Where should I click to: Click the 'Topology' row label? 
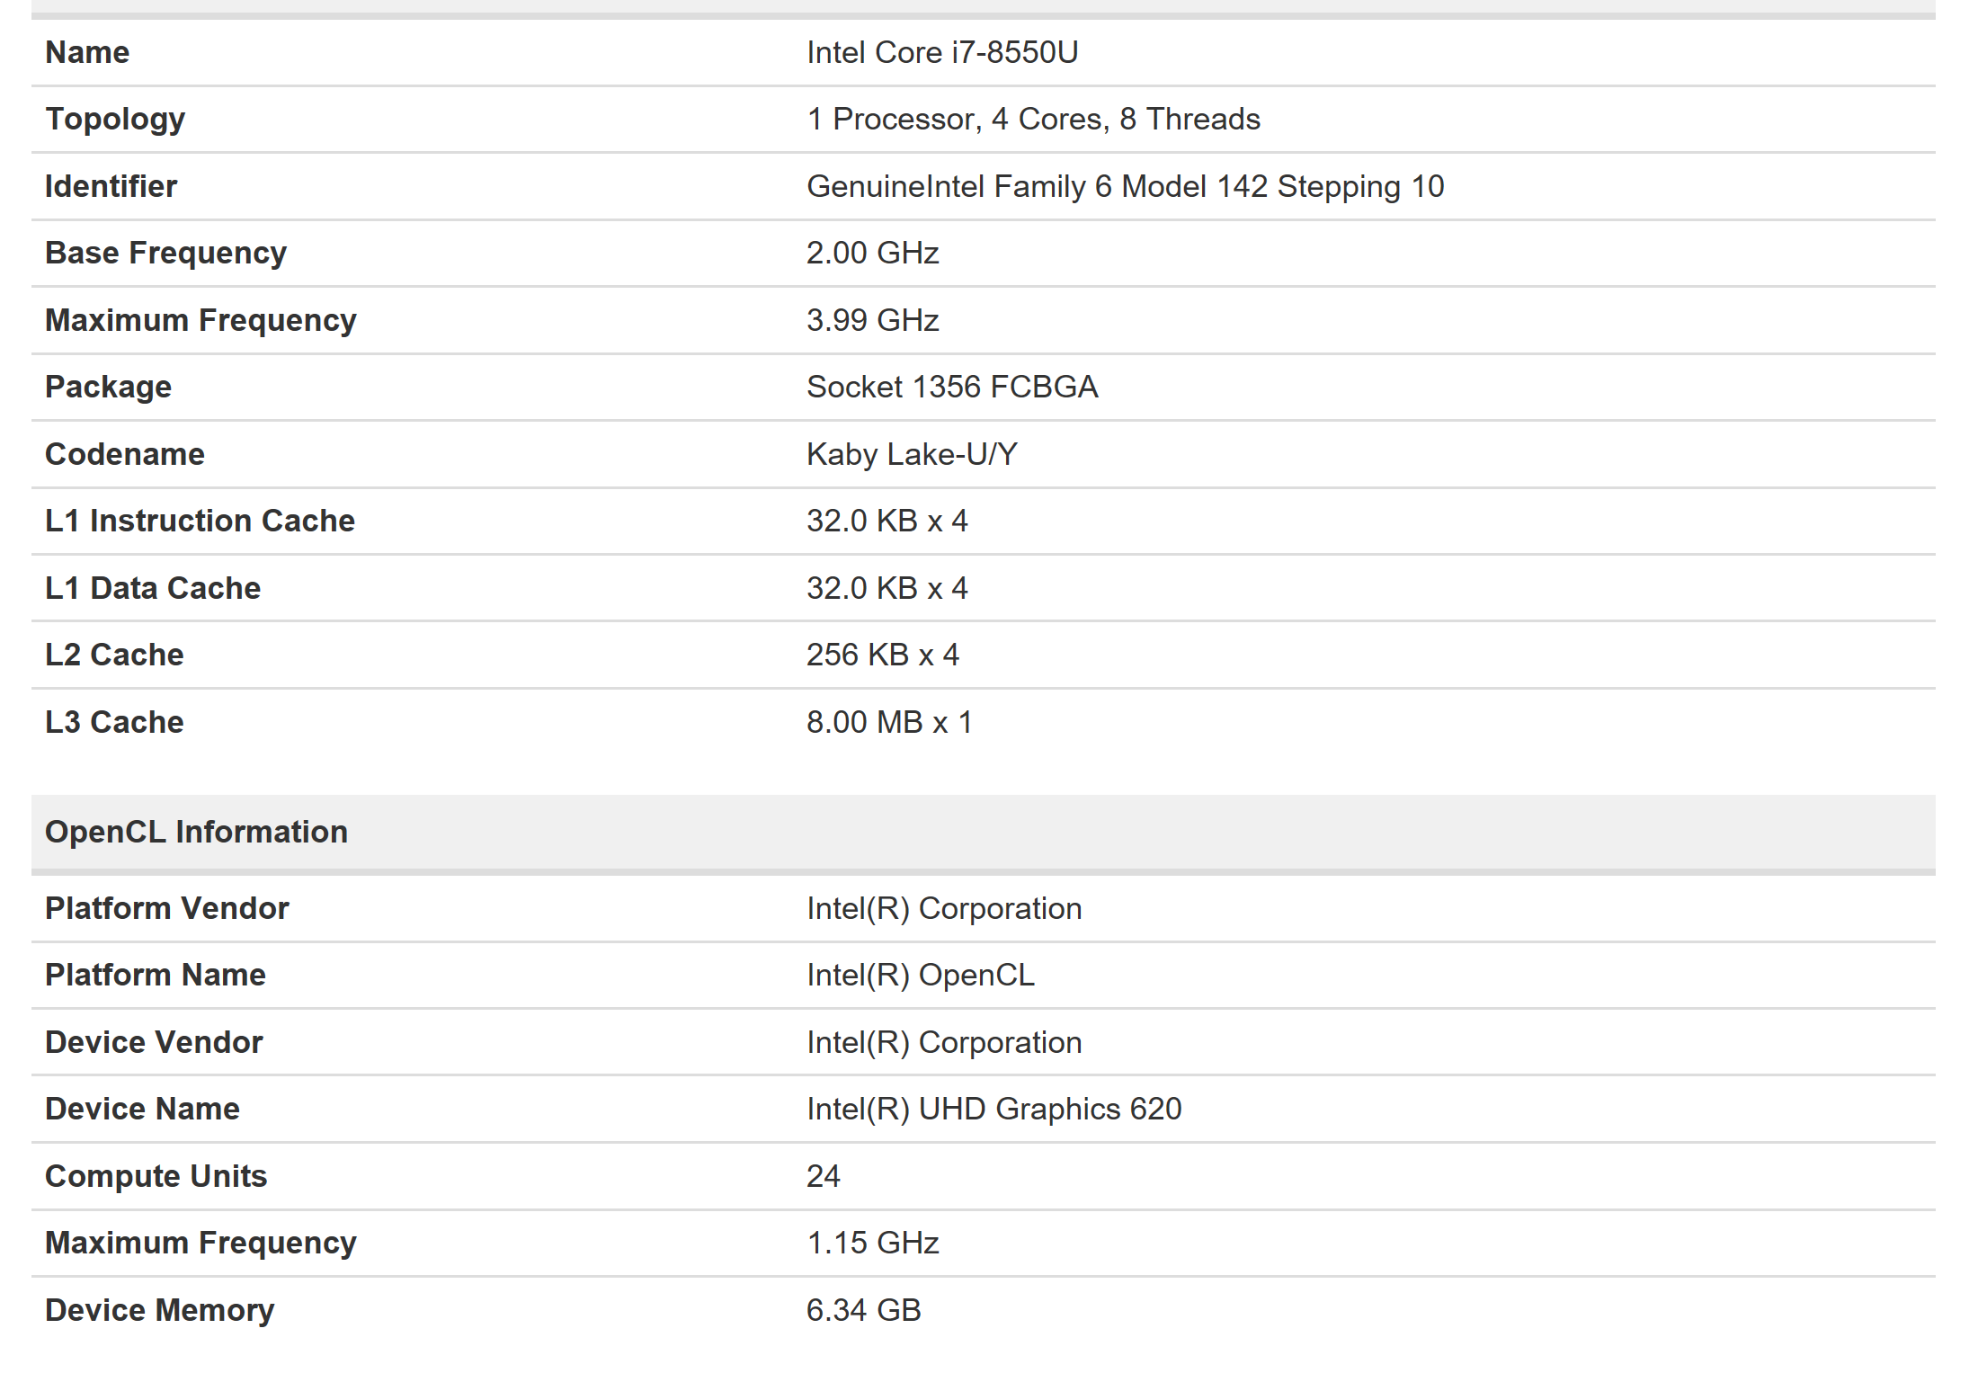pos(115,120)
